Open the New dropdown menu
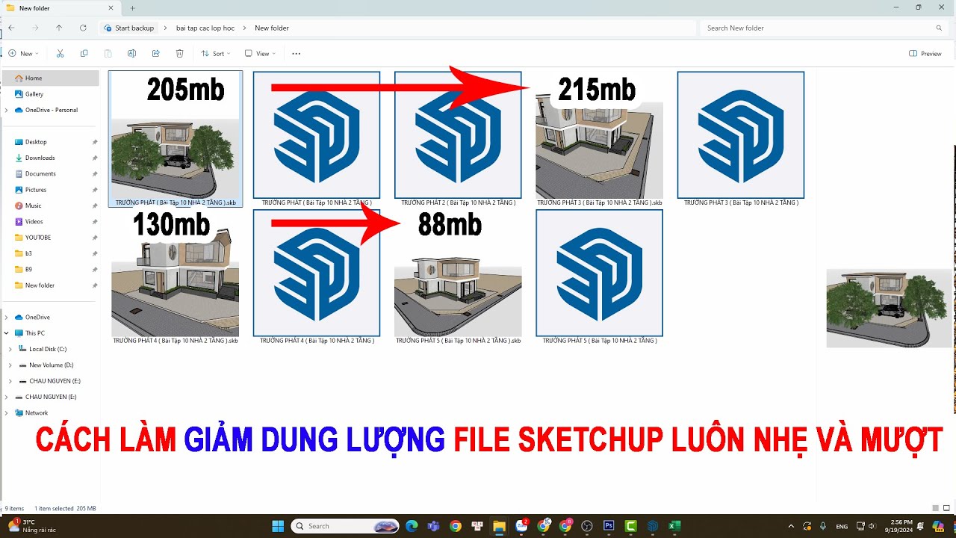 [23, 54]
